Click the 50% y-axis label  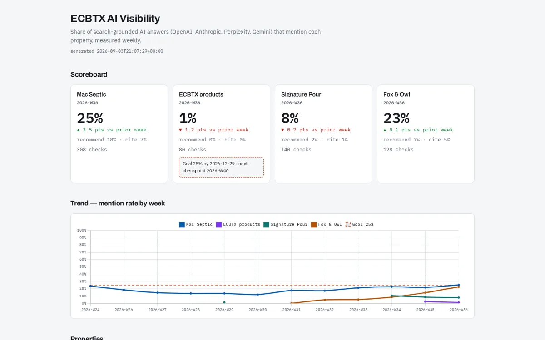click(83, 267)
